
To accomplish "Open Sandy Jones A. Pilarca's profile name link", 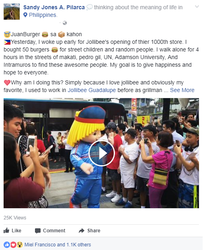I will point(54,7).
